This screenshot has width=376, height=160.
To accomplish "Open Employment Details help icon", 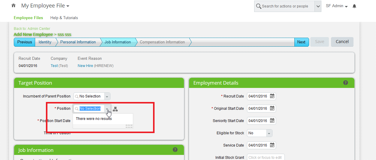I will 345,83.
